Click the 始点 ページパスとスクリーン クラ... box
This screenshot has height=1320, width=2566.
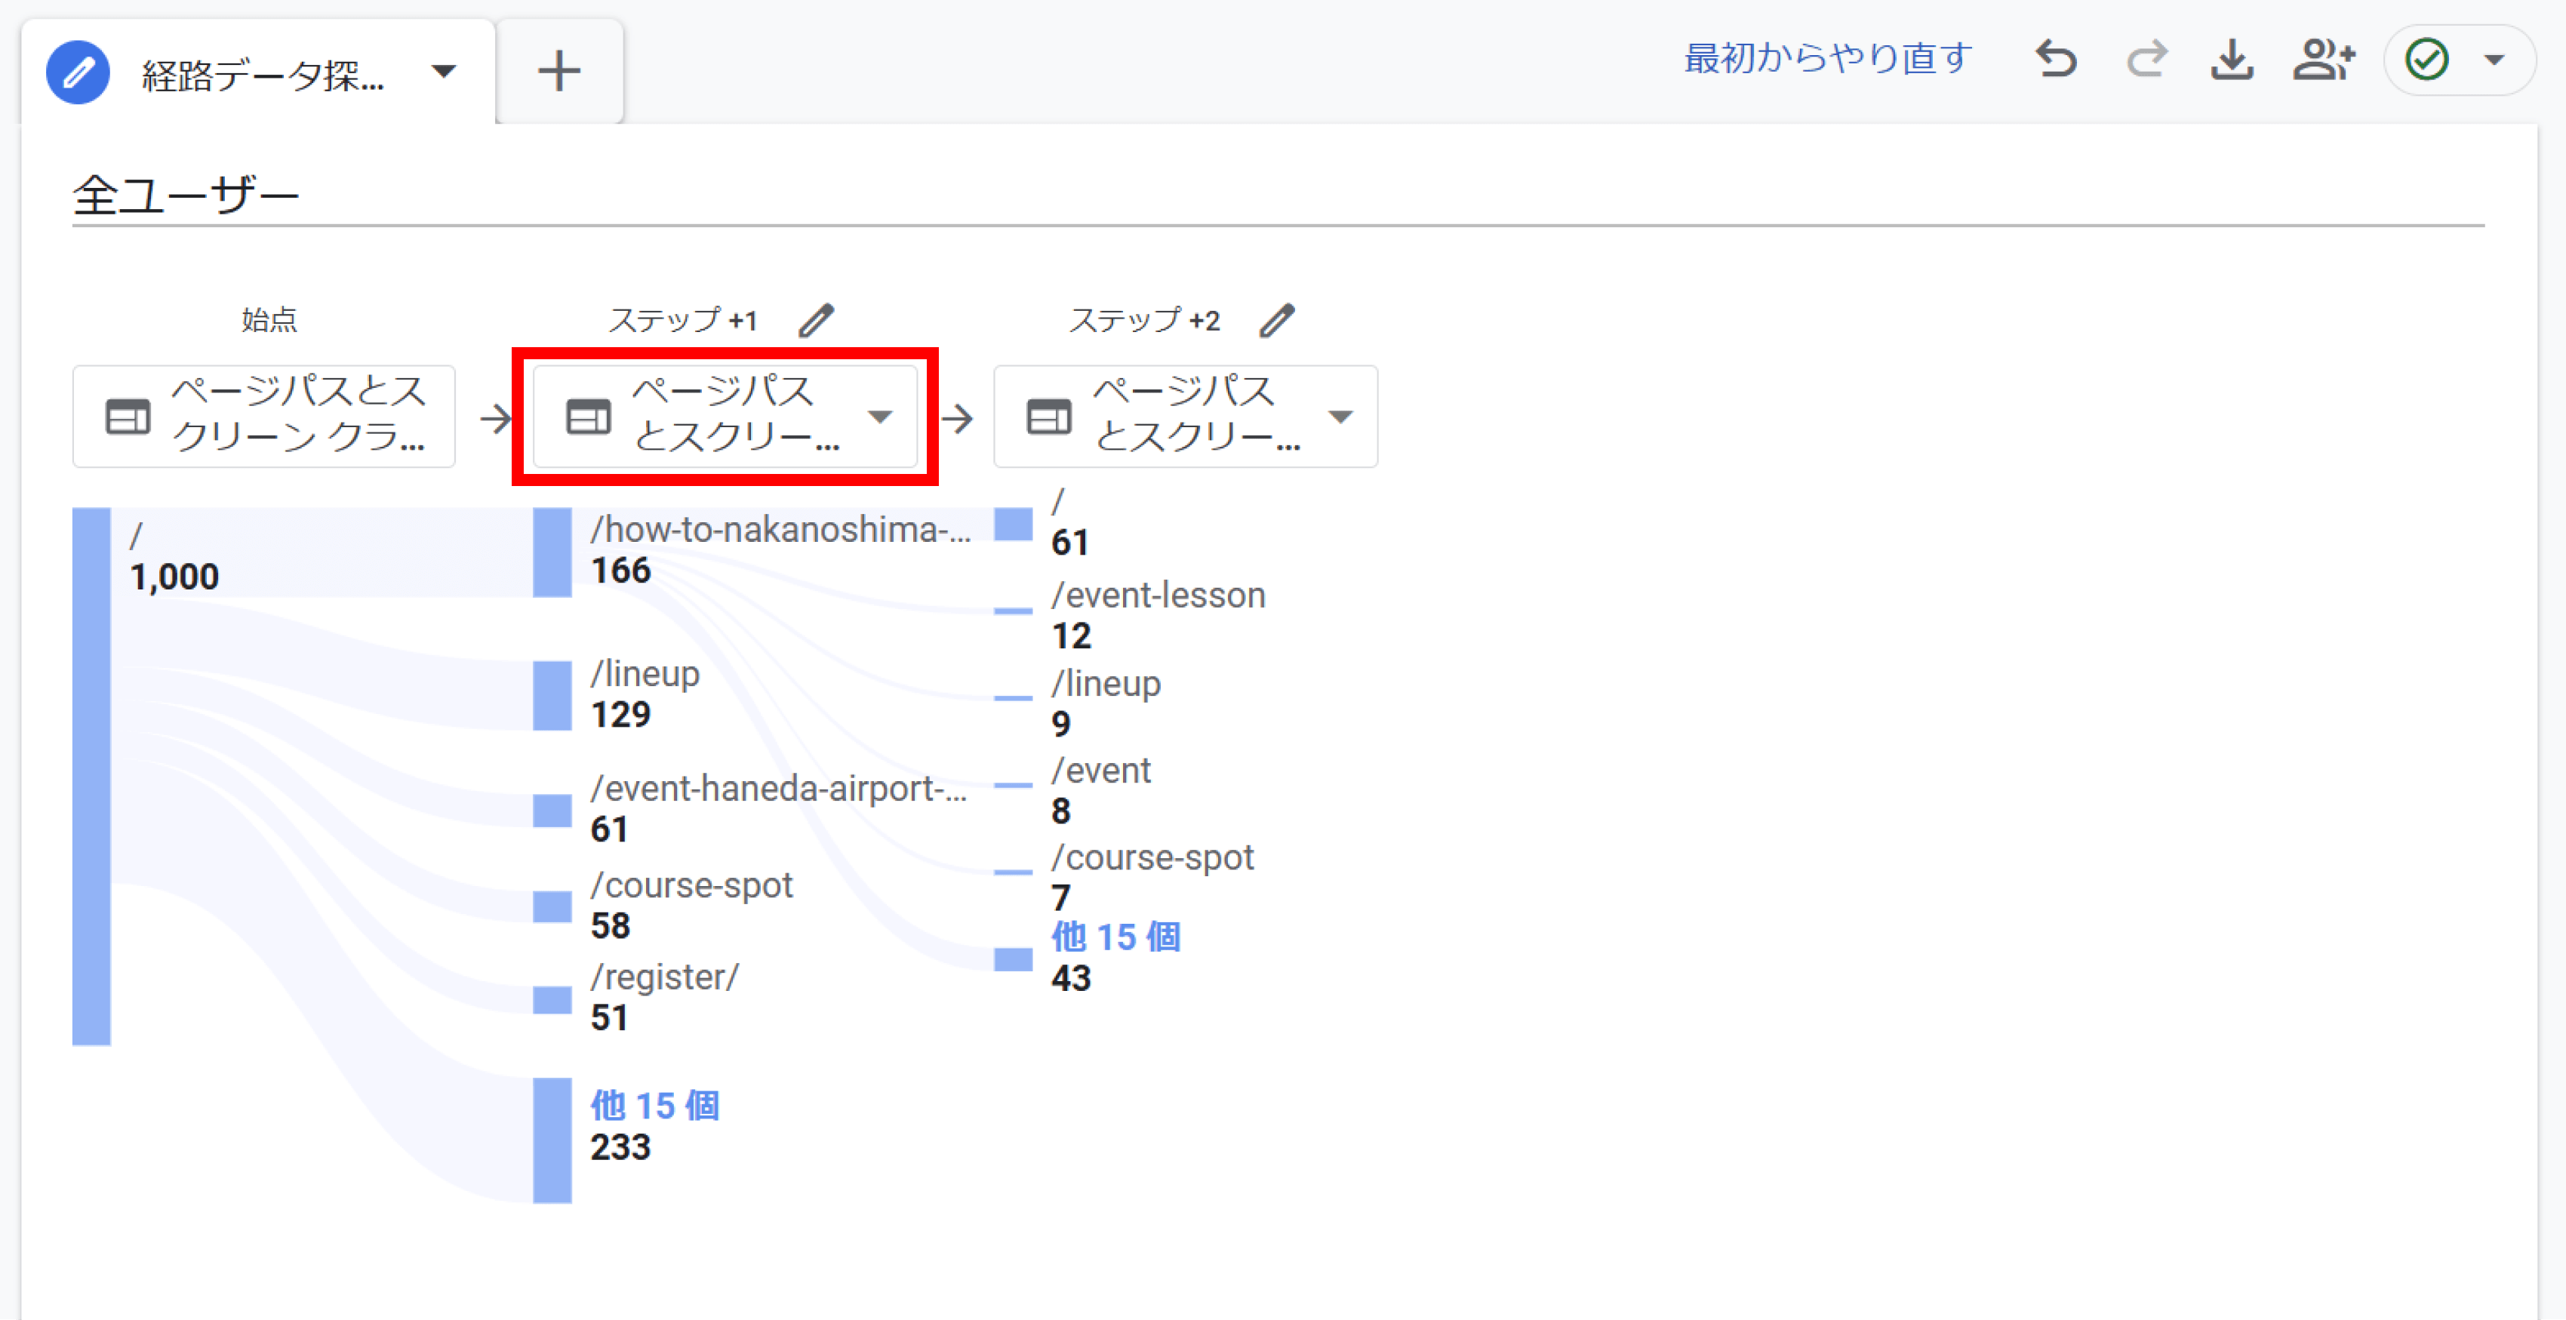[x=264, y=415]
